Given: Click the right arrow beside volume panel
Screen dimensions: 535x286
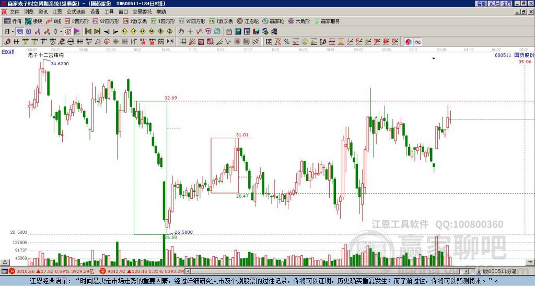Looking at the screenshot, I should pos(531,262).
